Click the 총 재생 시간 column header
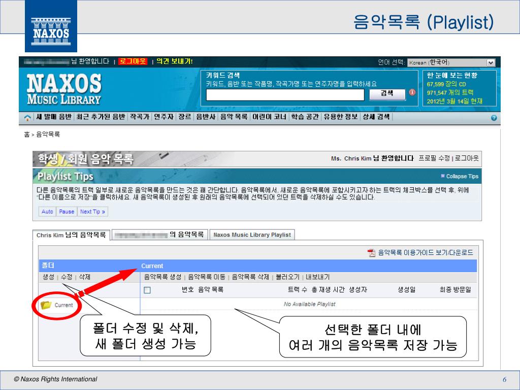 [328, 290]
